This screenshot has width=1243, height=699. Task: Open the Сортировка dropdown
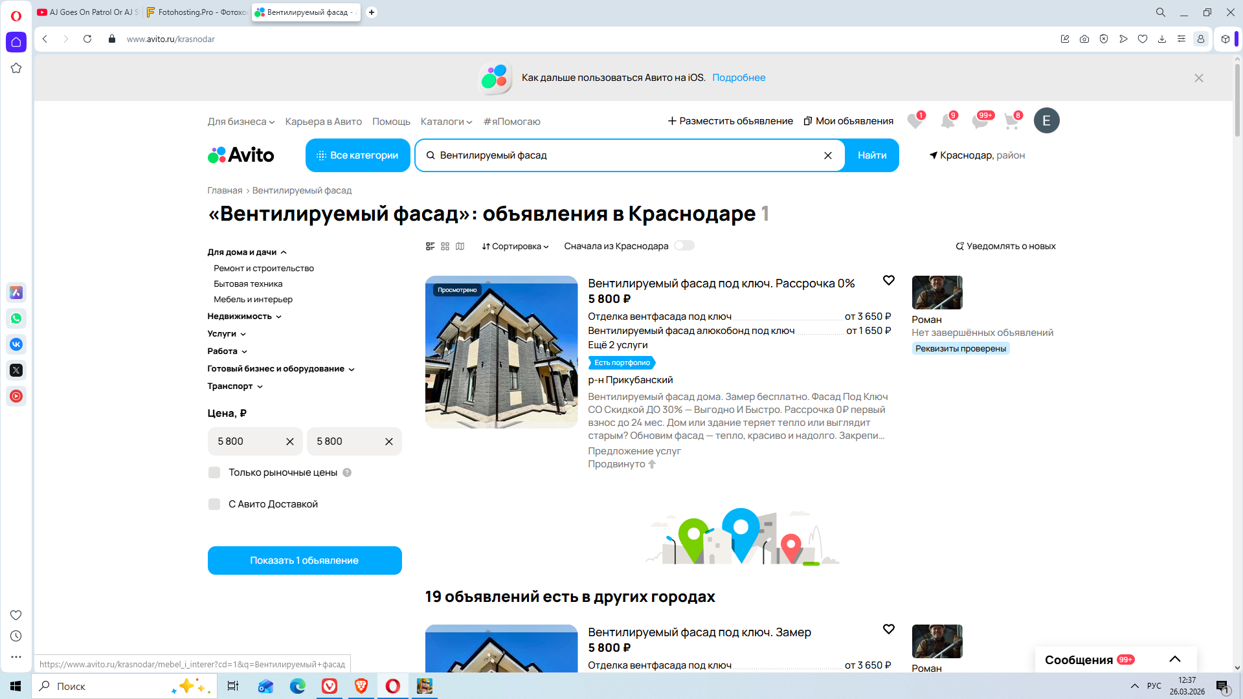click(x=515, y=246)
